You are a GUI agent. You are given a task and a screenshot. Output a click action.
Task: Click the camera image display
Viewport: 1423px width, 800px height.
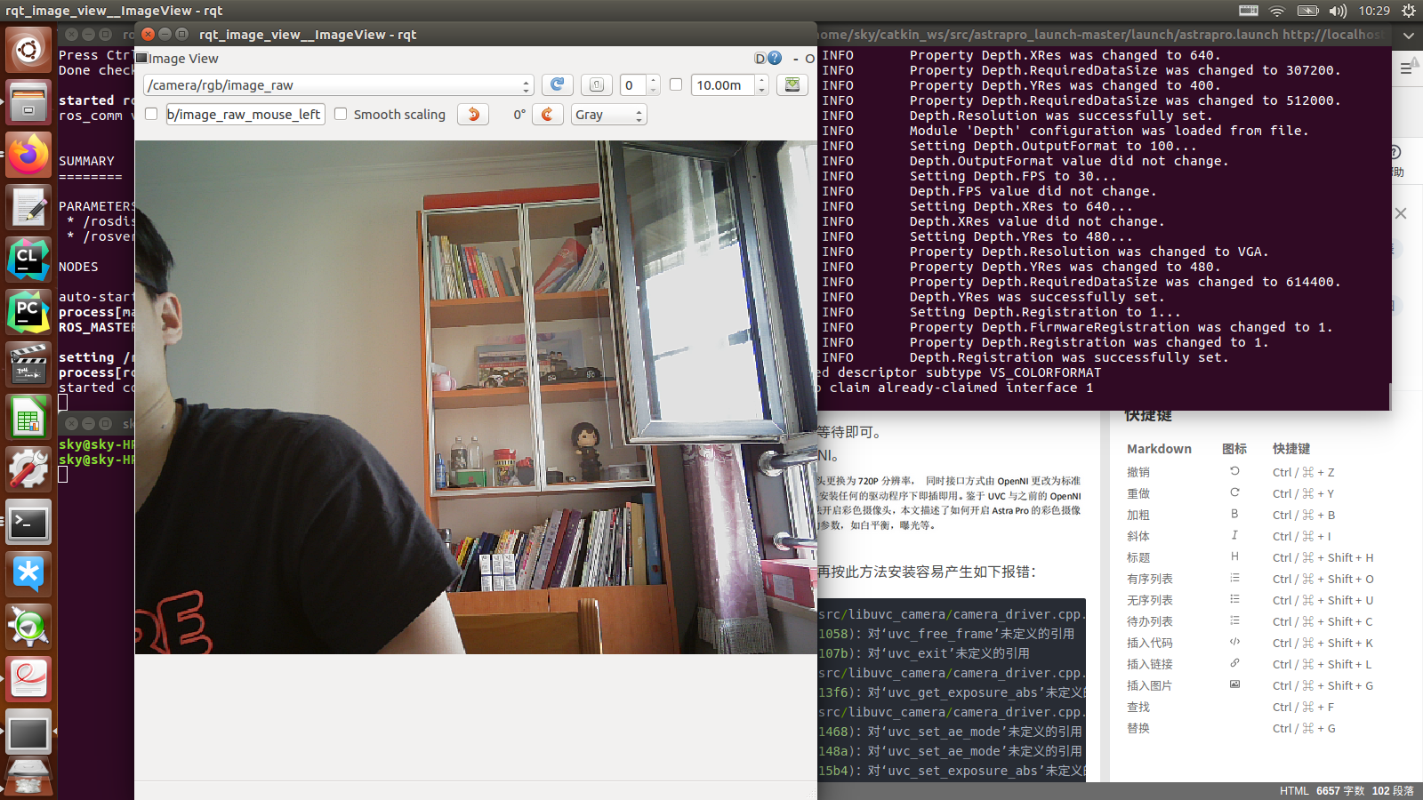[476, 397]
